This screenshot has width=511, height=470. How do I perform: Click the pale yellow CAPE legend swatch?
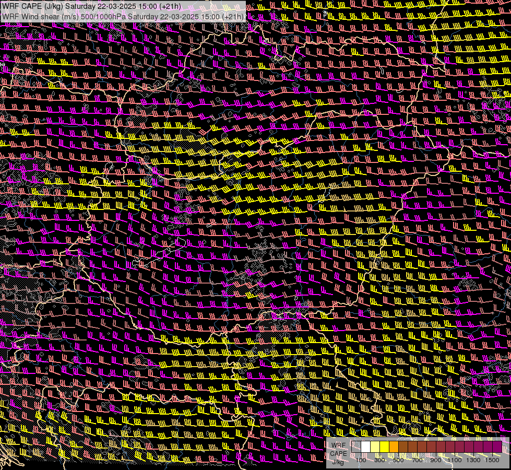point(375,446)
